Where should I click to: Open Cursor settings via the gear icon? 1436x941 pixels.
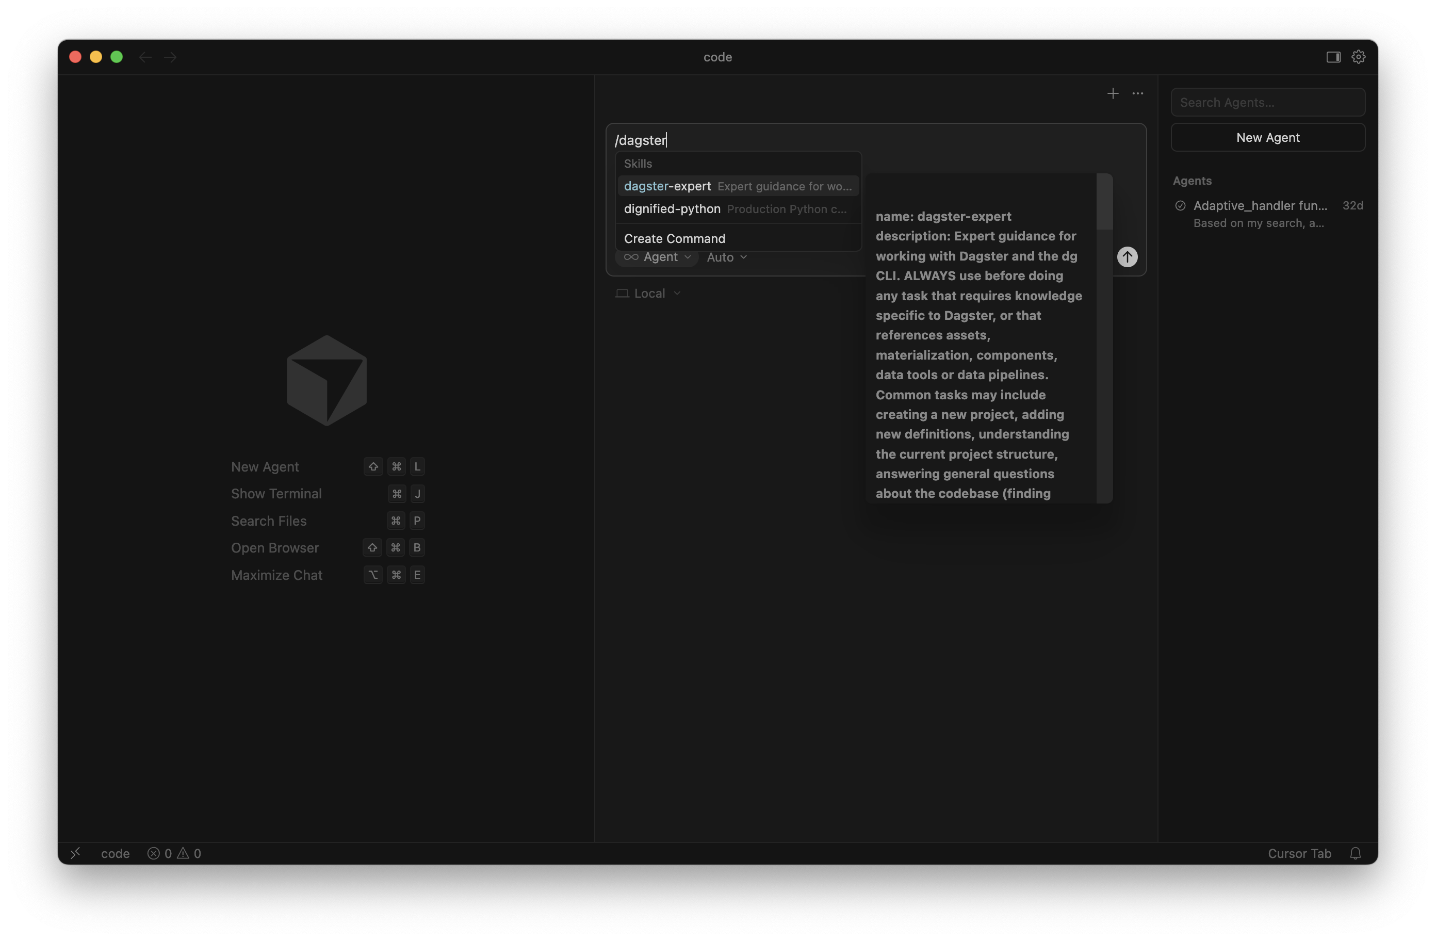point(1358,56)
